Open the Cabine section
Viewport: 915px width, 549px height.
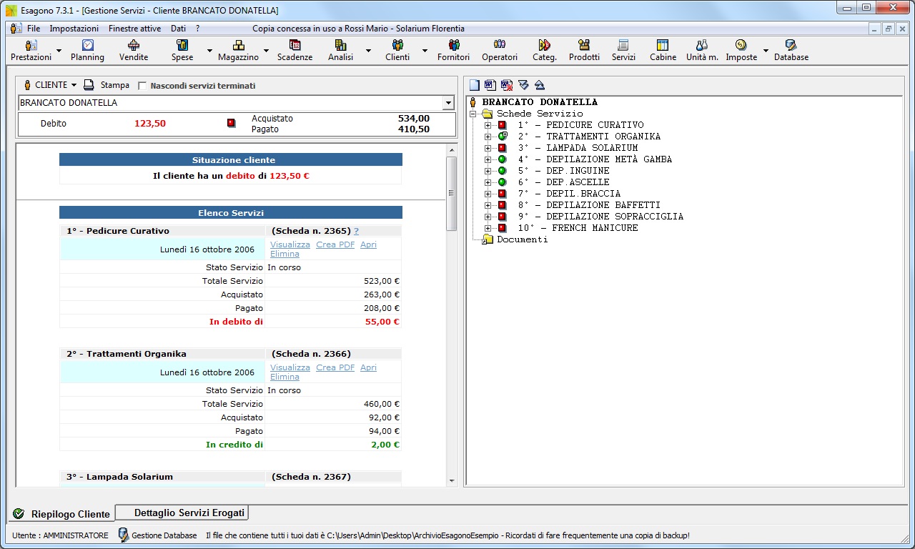pyautogui.click(x=663, y=50)
